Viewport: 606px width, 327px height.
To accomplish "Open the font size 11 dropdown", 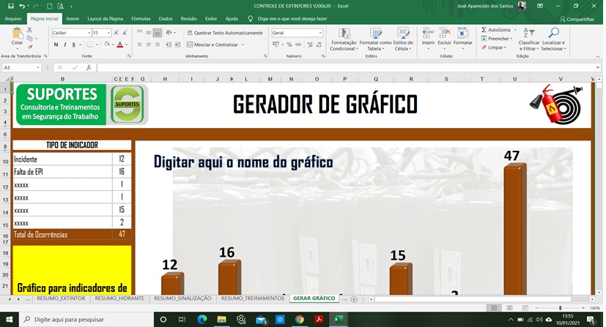I will coord(108,33).
